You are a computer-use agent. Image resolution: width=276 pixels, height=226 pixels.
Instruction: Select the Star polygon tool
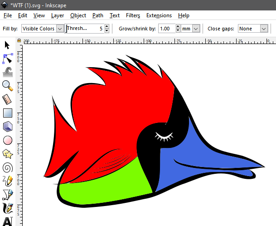[x=7, y=154]
